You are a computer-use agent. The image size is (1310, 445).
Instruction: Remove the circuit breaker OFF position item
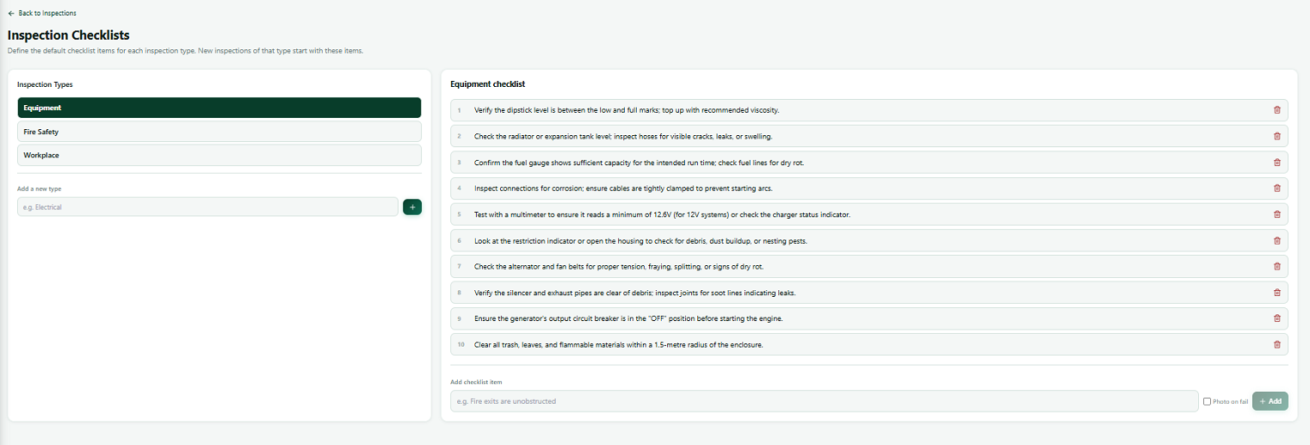click(x=1276, y=318)
